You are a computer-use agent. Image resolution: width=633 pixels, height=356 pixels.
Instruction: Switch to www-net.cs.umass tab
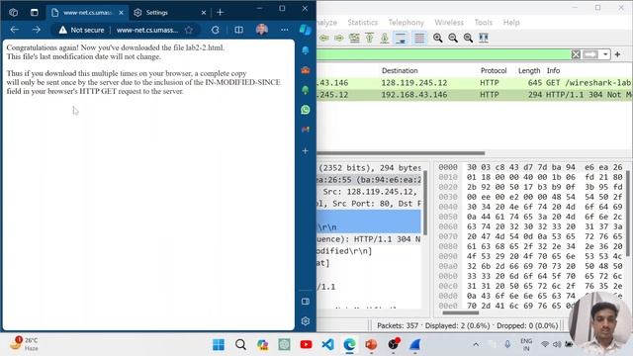point(87,13)
